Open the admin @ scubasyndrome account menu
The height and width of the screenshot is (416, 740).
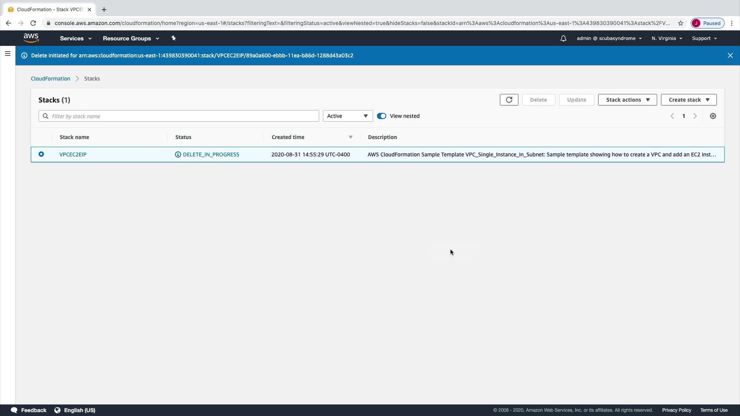coord(609,38)
